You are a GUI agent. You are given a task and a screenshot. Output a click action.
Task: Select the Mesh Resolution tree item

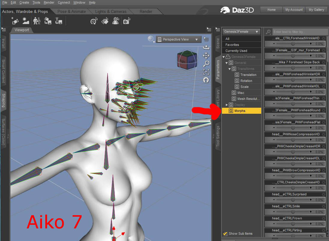coord(246,99)
